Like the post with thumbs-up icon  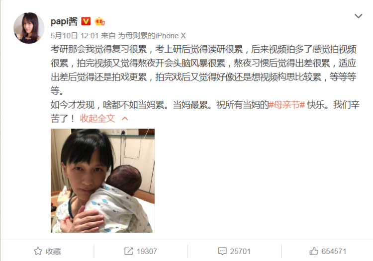[313, 251]
